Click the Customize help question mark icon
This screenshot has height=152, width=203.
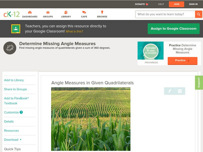click(x=21, y=112)
